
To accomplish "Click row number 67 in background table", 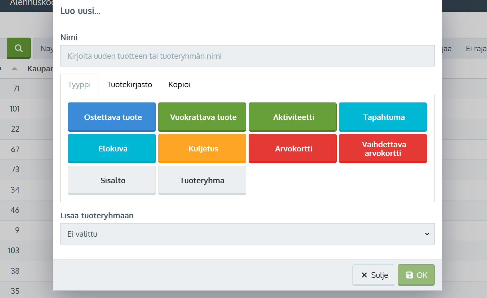I will 15,149.
